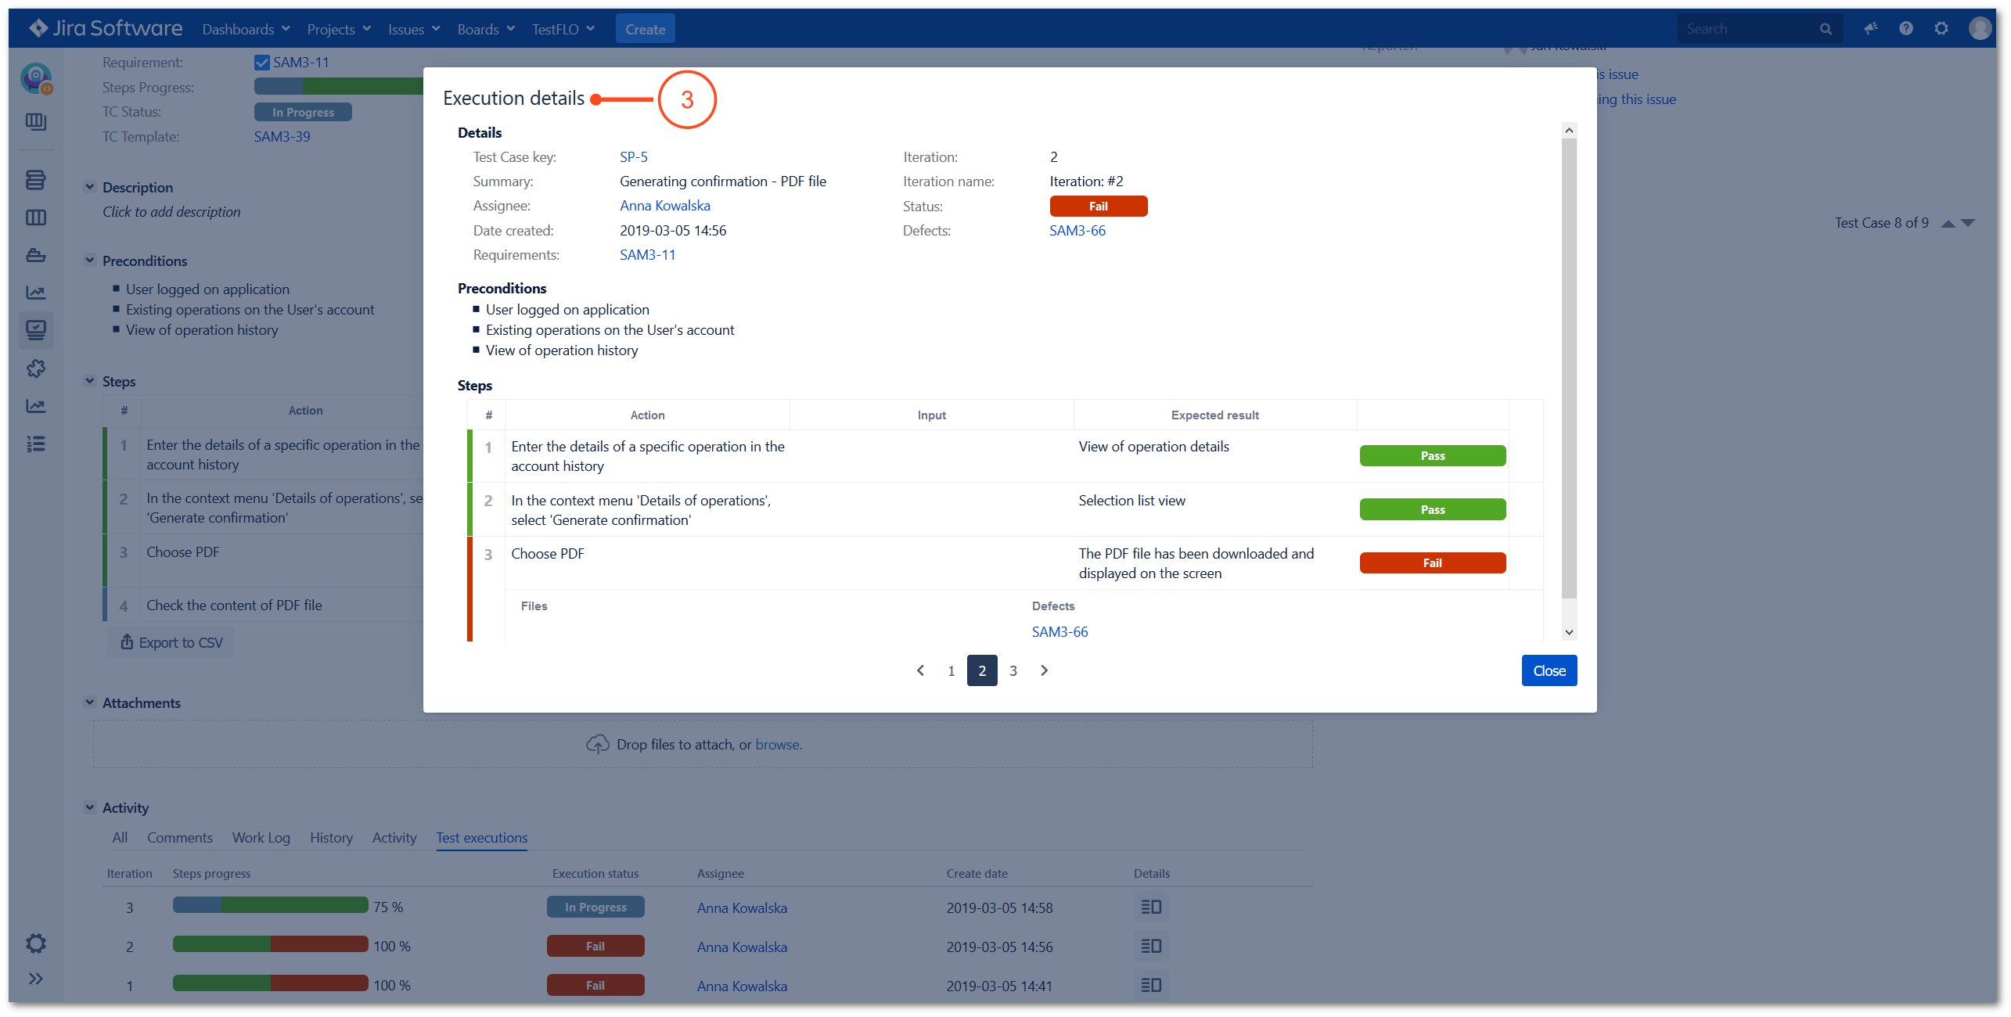
Task: Open defect SAM3-66 link
Action: click(1077, 230)
